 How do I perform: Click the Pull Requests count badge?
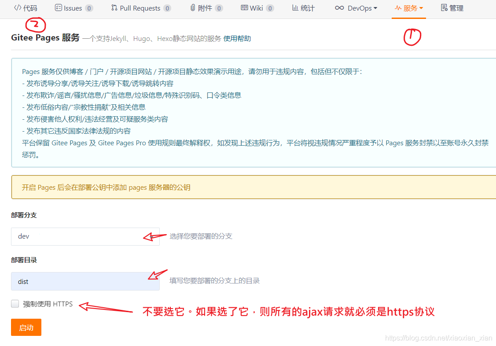coord(167,8)
